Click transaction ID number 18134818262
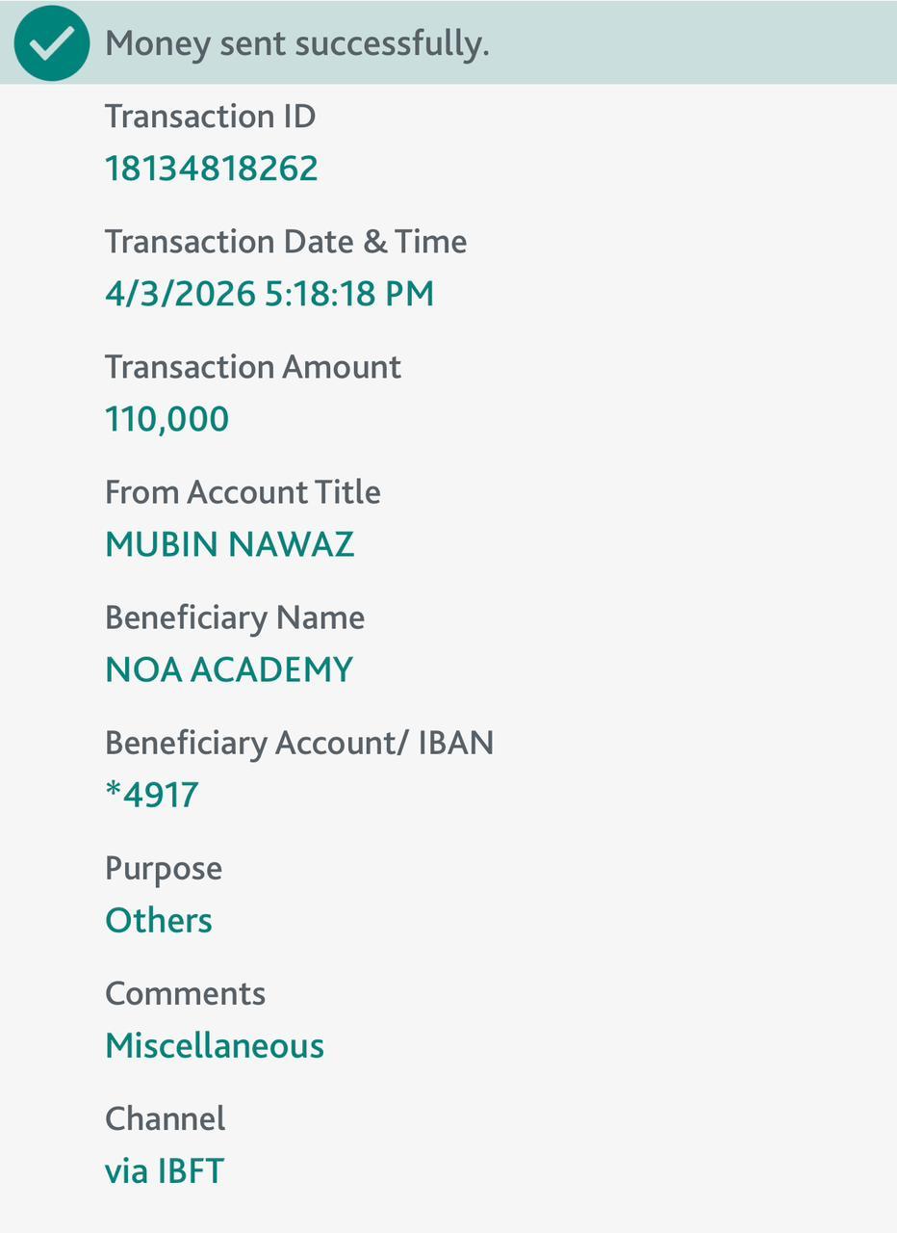The height and width of the screenshot is (1233, 897). (x=211, y=169)
